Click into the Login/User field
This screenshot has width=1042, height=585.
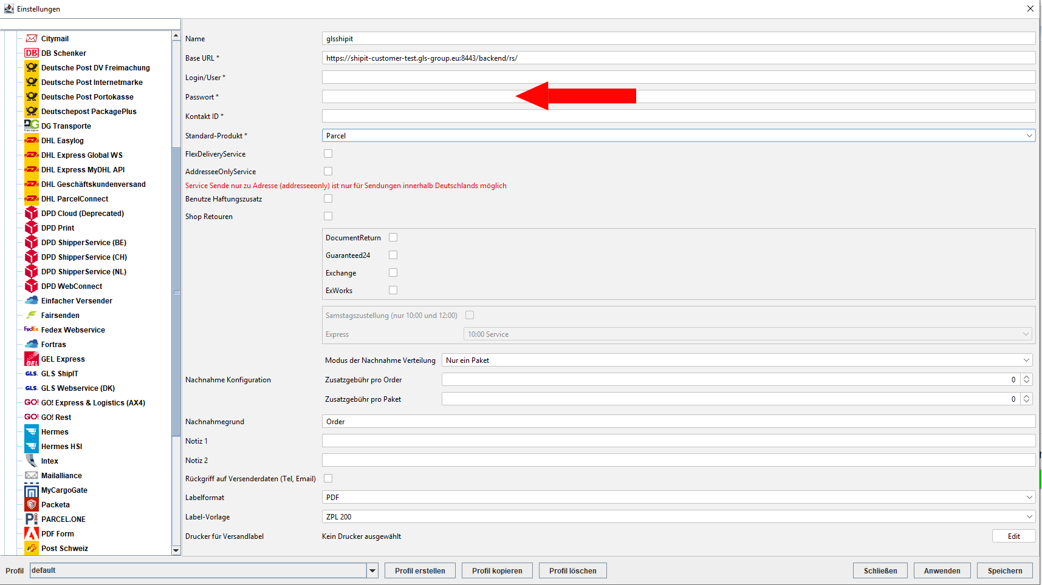(x=679, y=77)
